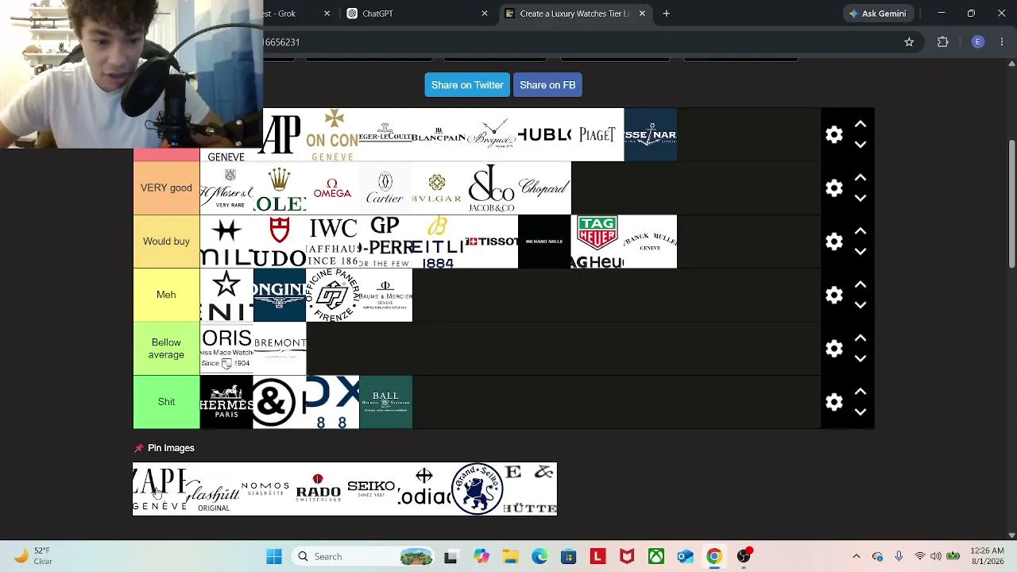Select the TAG Heuer logo tile
This screenshot has height=572, width=1017.
click(597, 242)
